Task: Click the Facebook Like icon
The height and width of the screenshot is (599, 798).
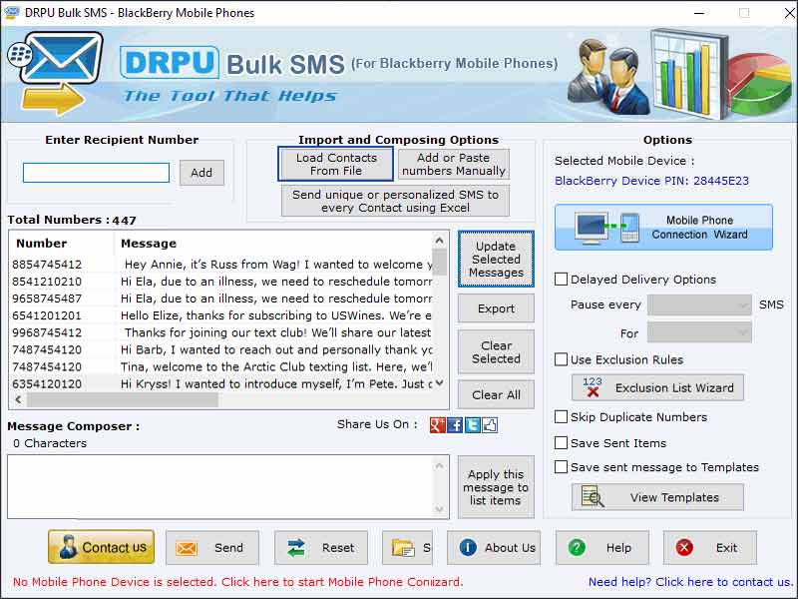Action: point(489,425)
